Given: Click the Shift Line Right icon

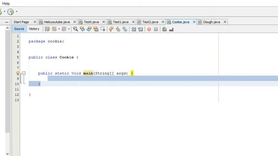Looking at the screenshot, I should [140, 29].
